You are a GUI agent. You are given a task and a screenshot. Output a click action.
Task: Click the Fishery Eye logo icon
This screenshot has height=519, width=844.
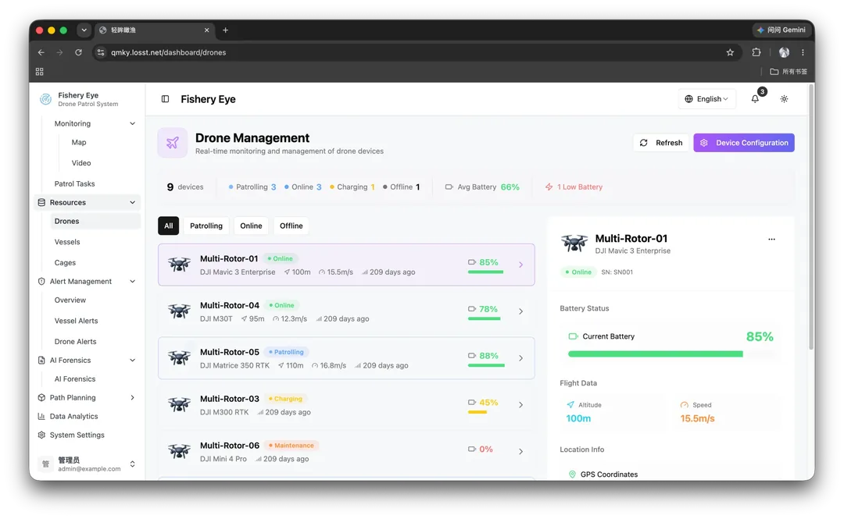(x=46, y=99)
